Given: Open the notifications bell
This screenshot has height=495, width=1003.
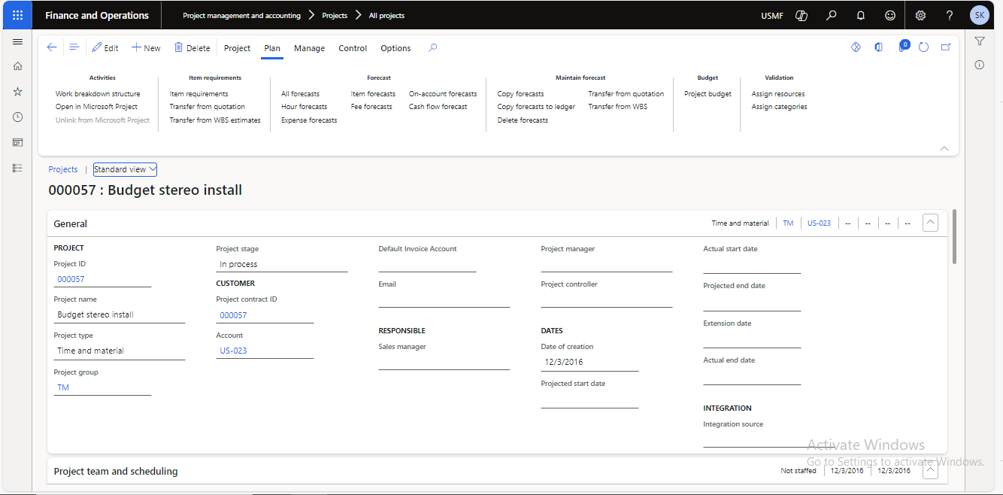Looking at the screenshot, I should (x=861, y=15).
